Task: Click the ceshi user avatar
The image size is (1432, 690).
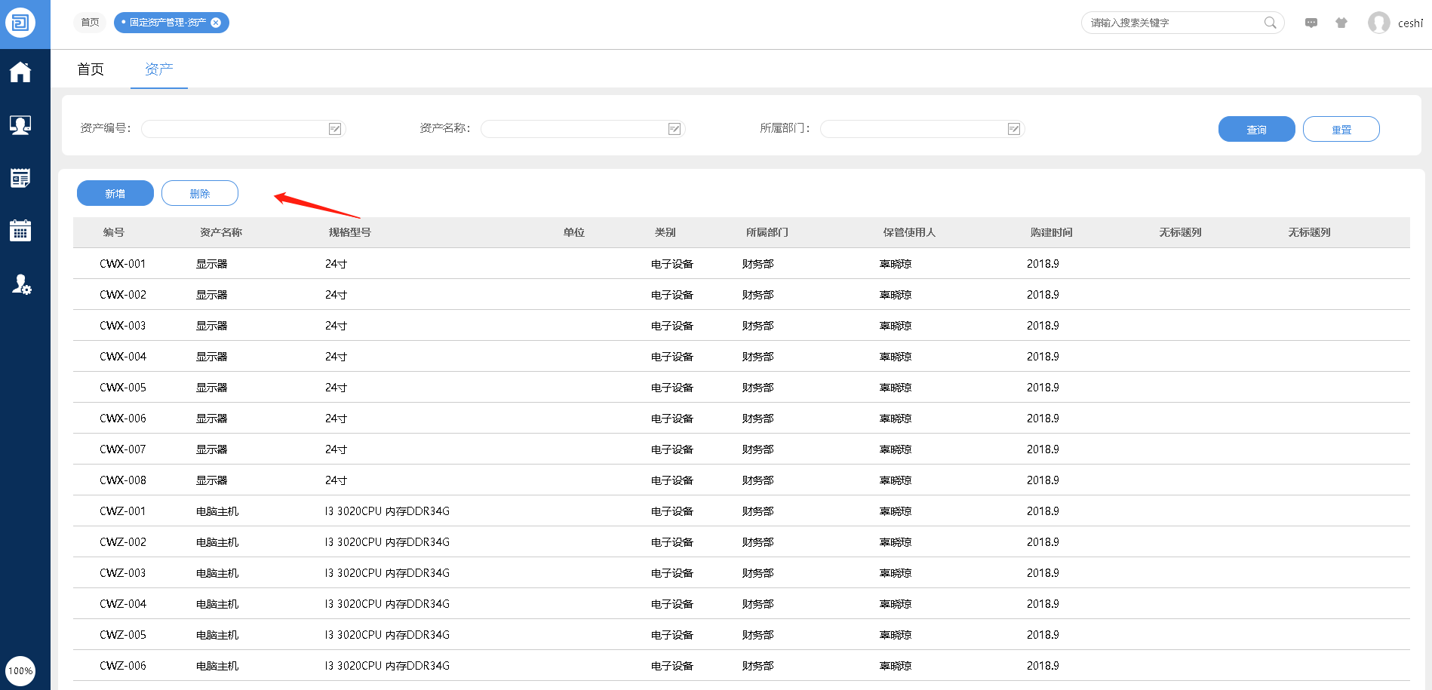Action: tap(1378, 23)
